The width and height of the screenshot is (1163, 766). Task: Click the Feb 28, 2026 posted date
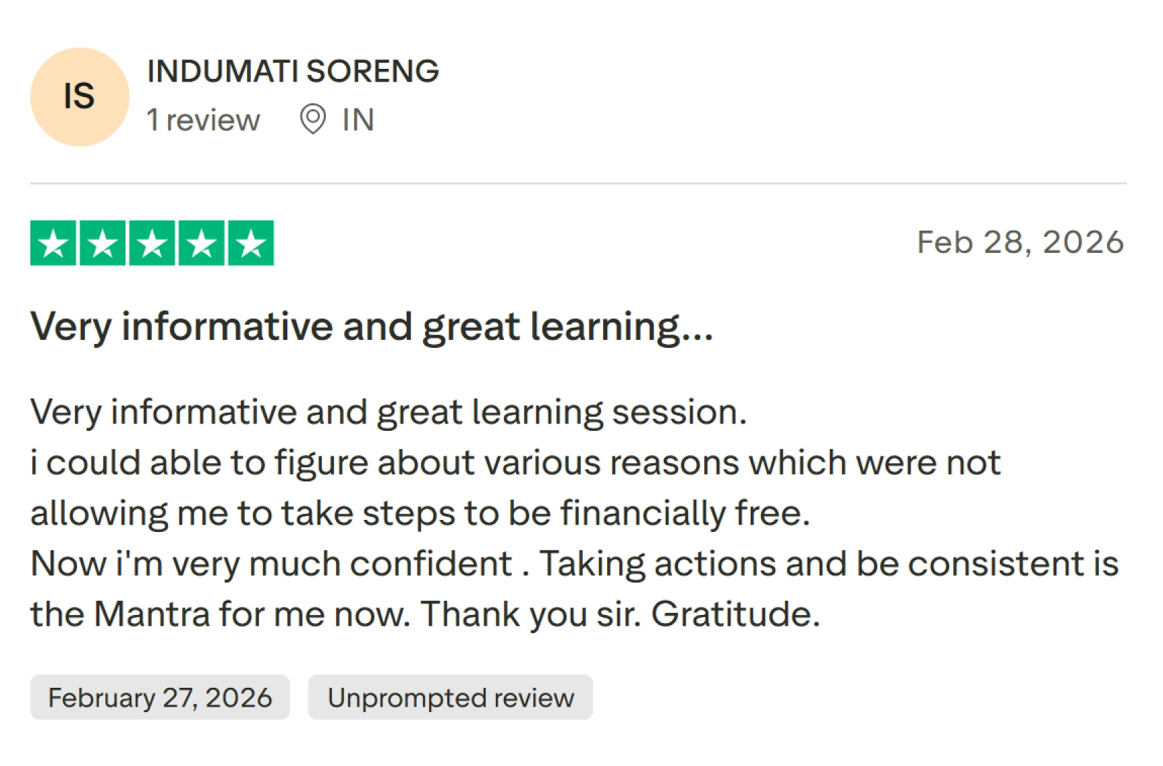coord(1020,243)
